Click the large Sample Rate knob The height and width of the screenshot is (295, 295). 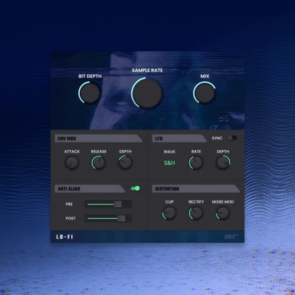pos(147,93)
